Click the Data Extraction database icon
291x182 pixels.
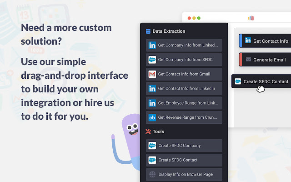point(148,31)
